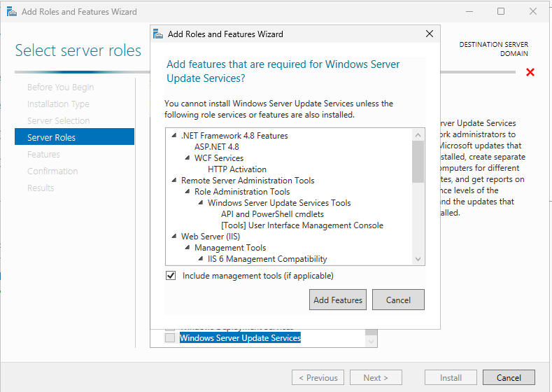Click the features list scroll down arrow

pyautogui.click(x=418, y=259)
